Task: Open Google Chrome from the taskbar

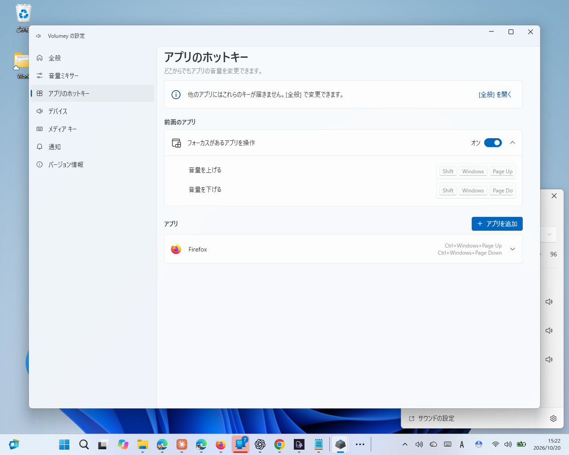Action: tap(280, 444)
